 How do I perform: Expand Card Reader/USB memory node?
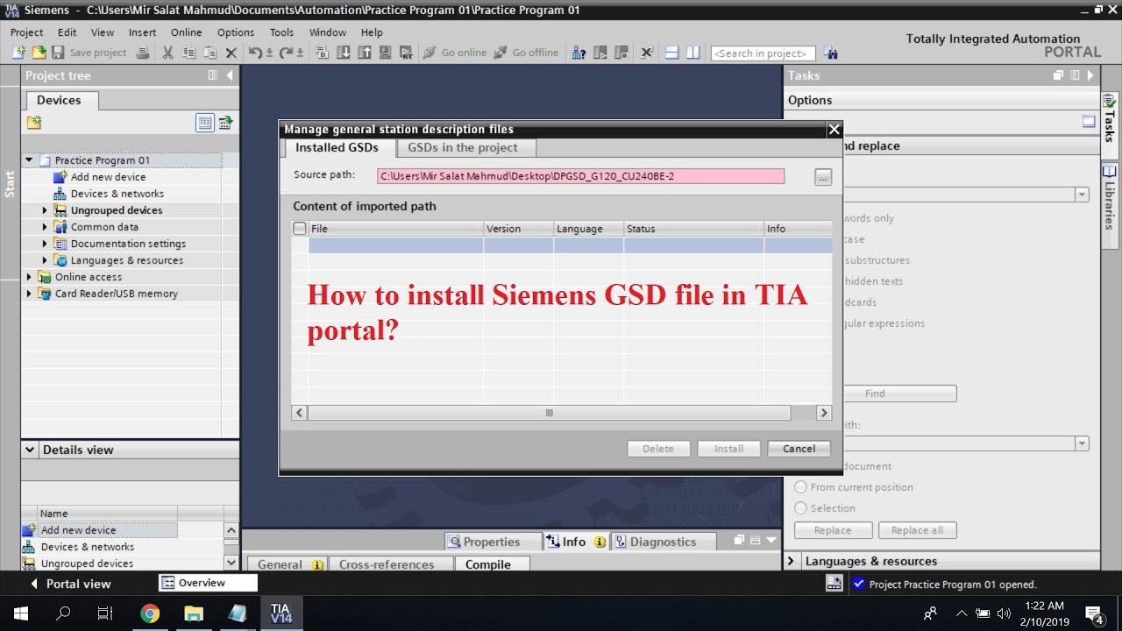tap(29, 294)
